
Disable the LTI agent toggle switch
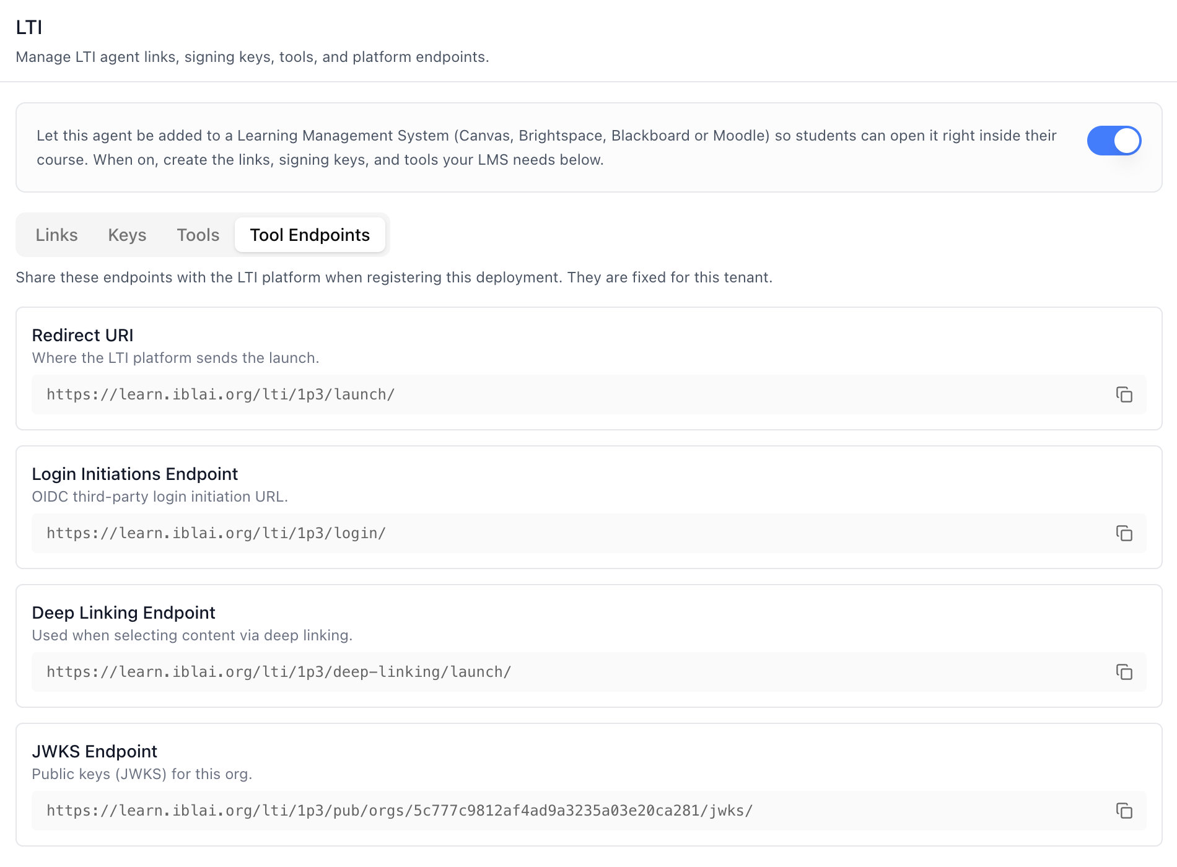coord(1114,141)
